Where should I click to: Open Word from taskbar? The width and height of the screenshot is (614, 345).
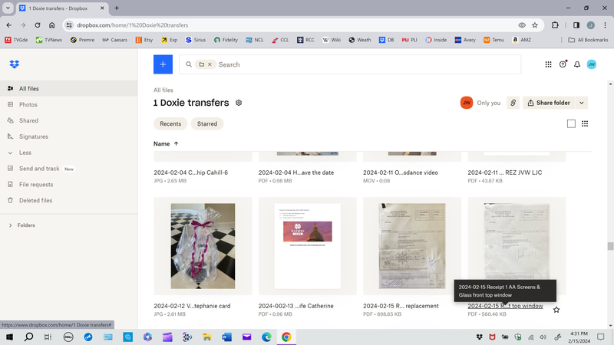click(226, 337)
